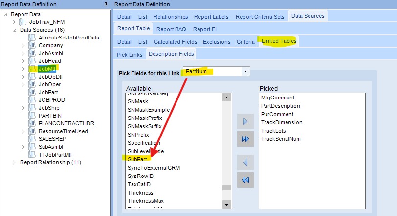
Task: Open the Report Criteria Sets tab
Action: (260, 17)
